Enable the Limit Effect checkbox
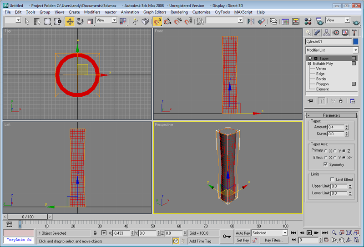Viewport: 364px width, 247px height. (332, 179)
